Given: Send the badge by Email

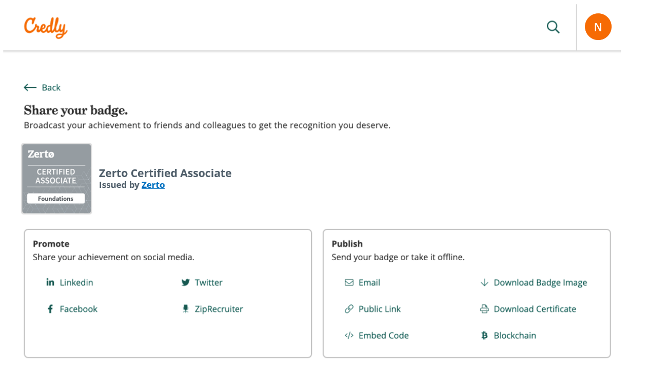Looking at the screenshot, I should tap(369, 282).
